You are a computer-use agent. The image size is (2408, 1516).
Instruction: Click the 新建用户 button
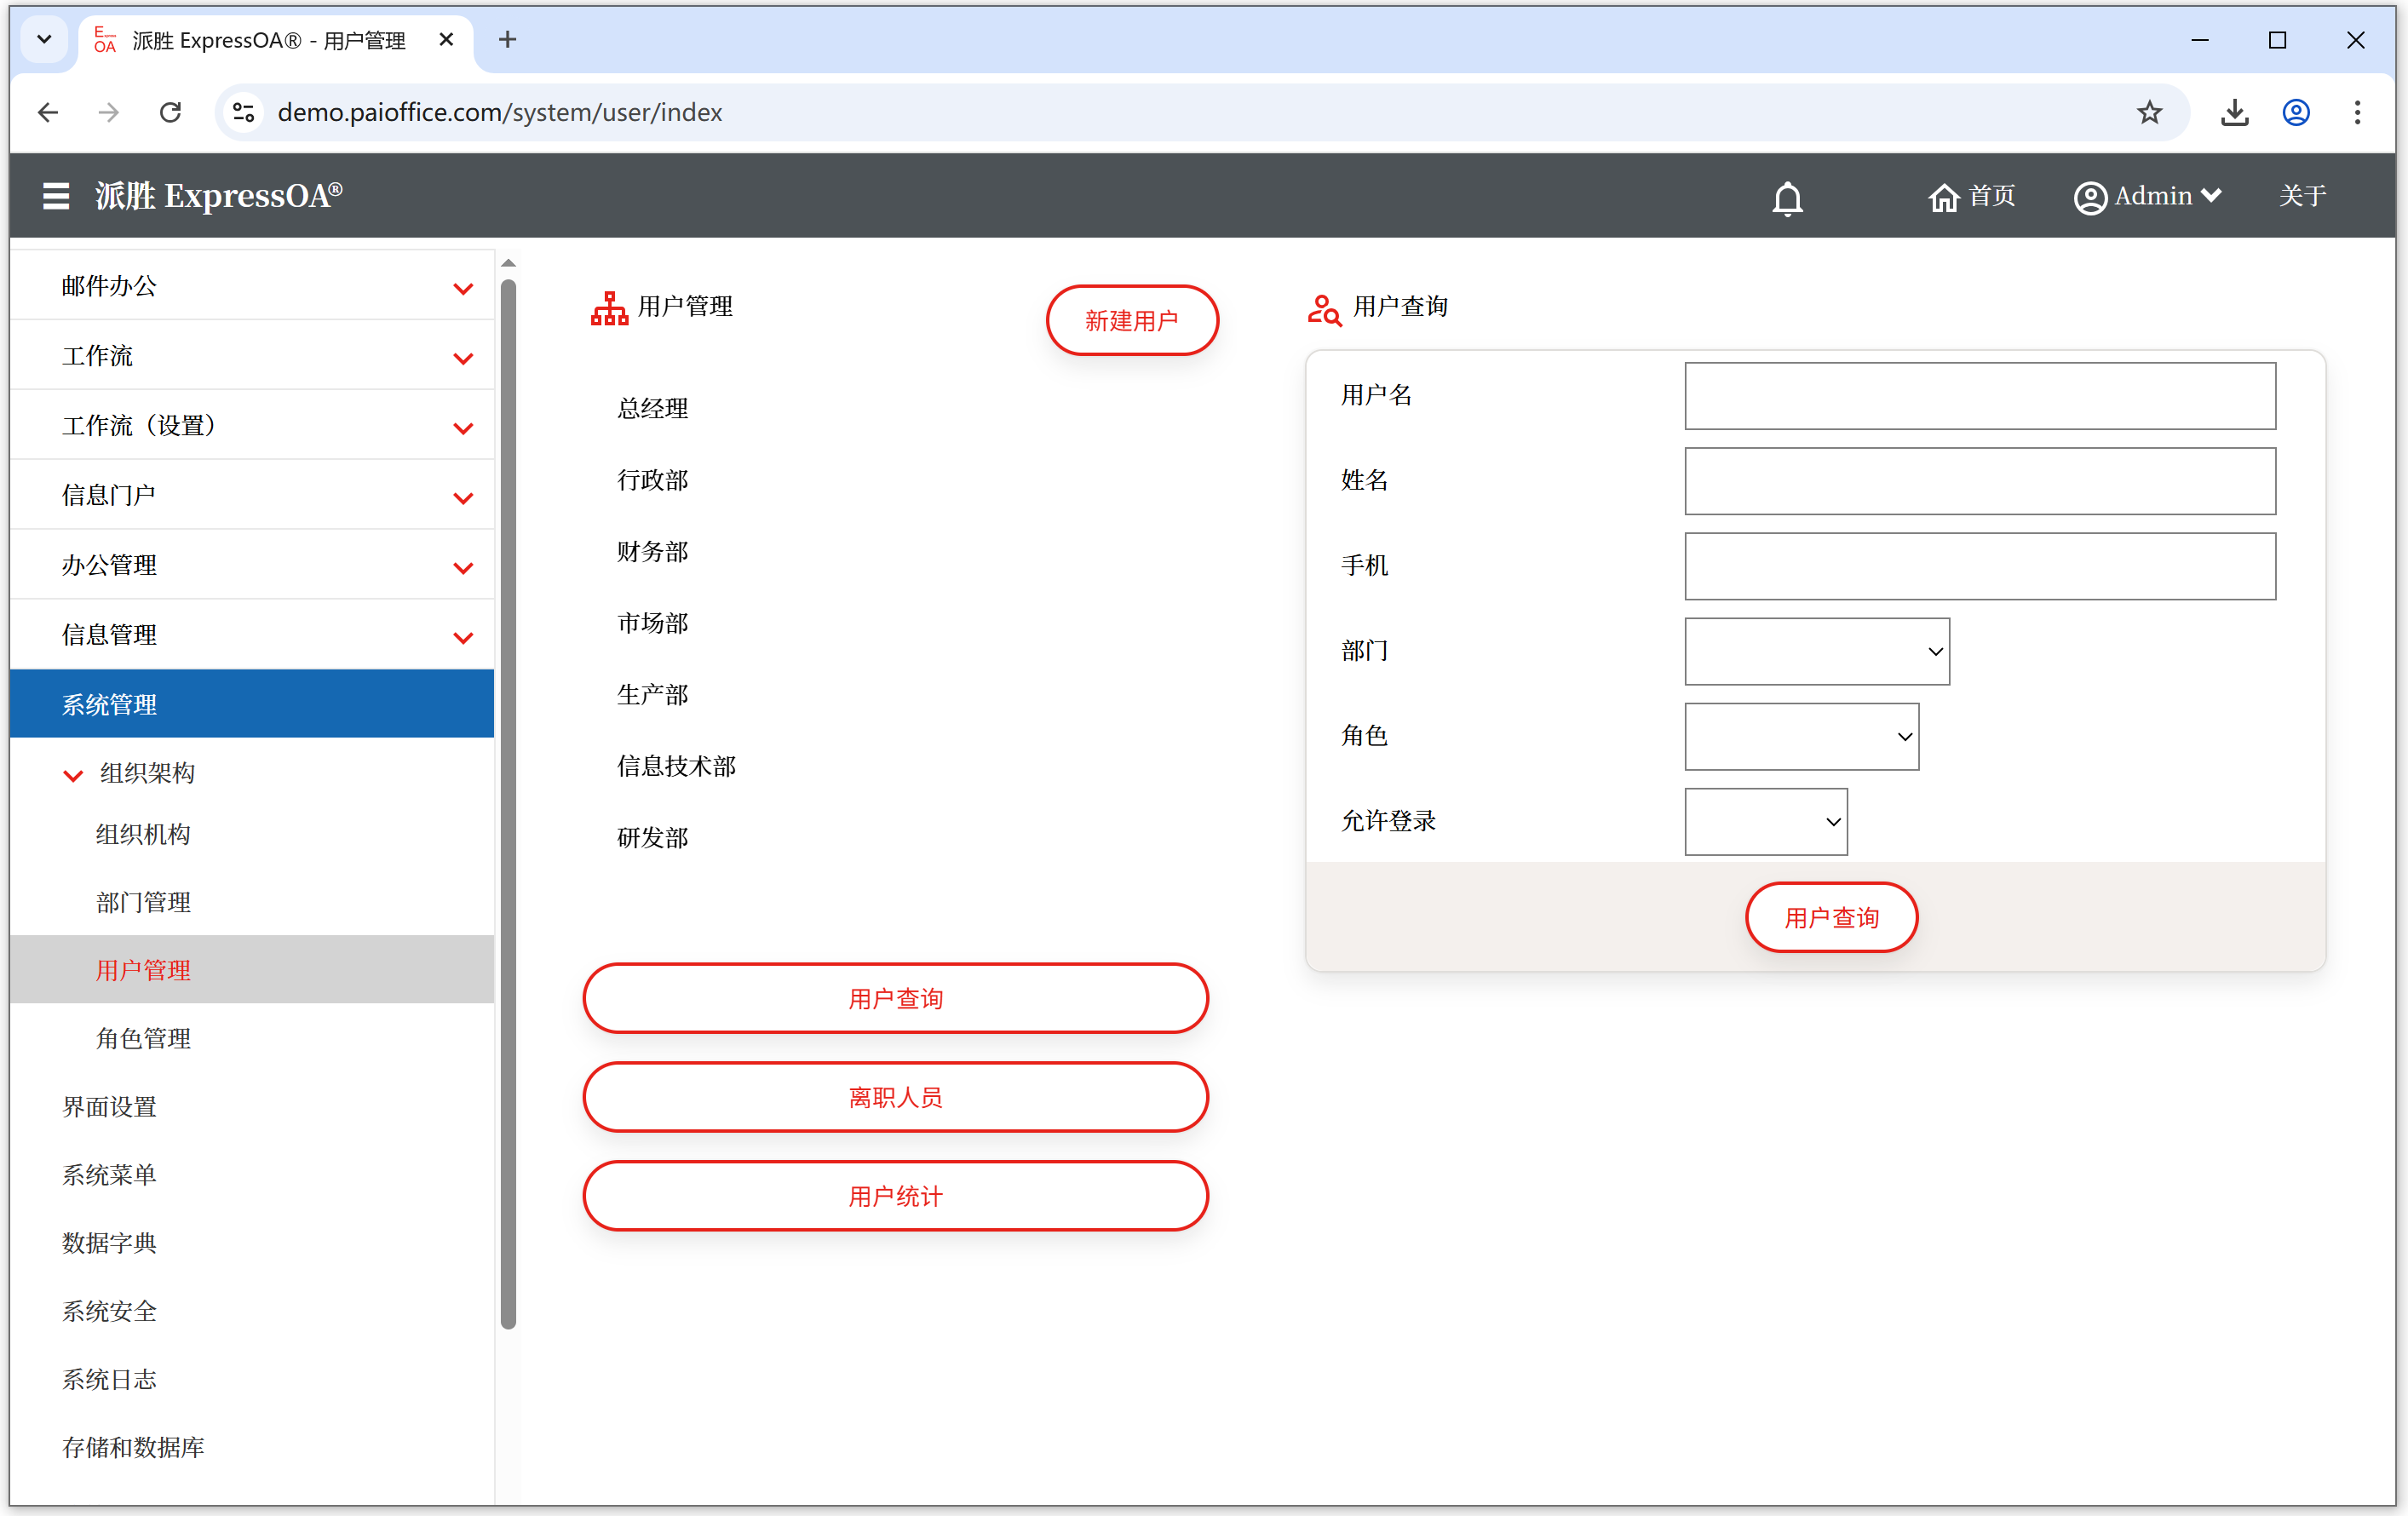(x=1131, y=320)
